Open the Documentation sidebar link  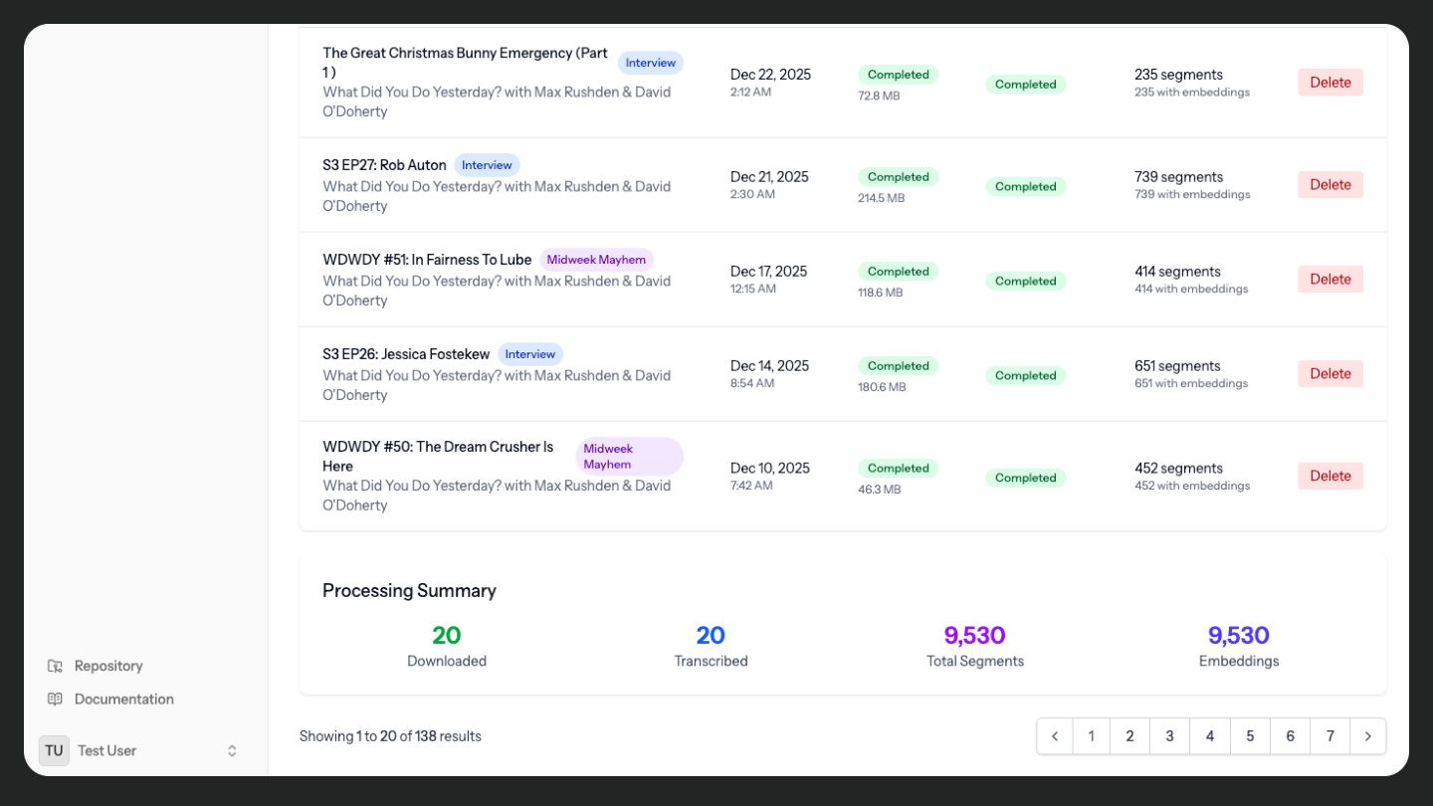pos(123,700)
